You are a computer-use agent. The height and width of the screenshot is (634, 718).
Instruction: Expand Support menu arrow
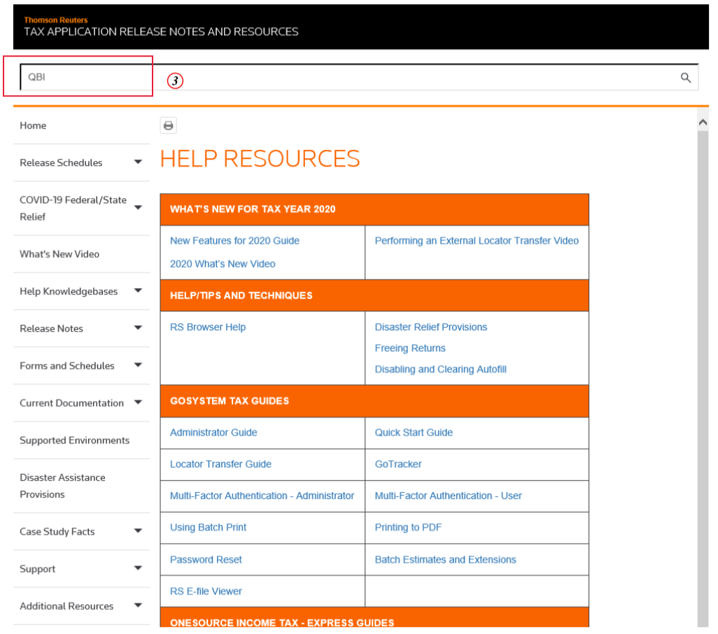click(138, 568)
